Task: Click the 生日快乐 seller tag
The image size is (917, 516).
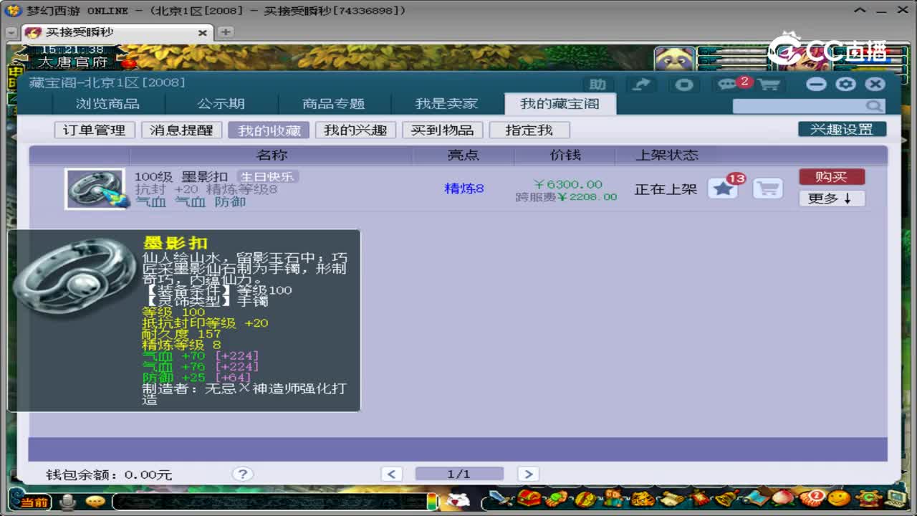Action: 268,176
